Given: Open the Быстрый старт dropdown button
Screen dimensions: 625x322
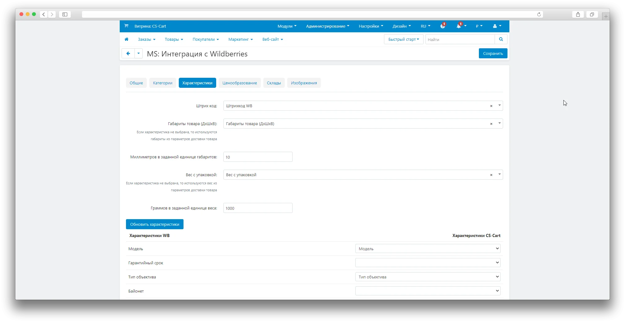Looking at the screenshot, I should point(404,39).
